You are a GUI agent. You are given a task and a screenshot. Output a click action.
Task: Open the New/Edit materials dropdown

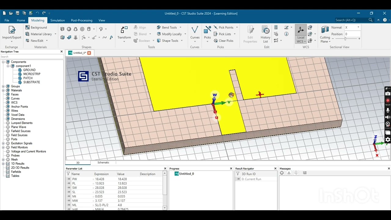46,41
